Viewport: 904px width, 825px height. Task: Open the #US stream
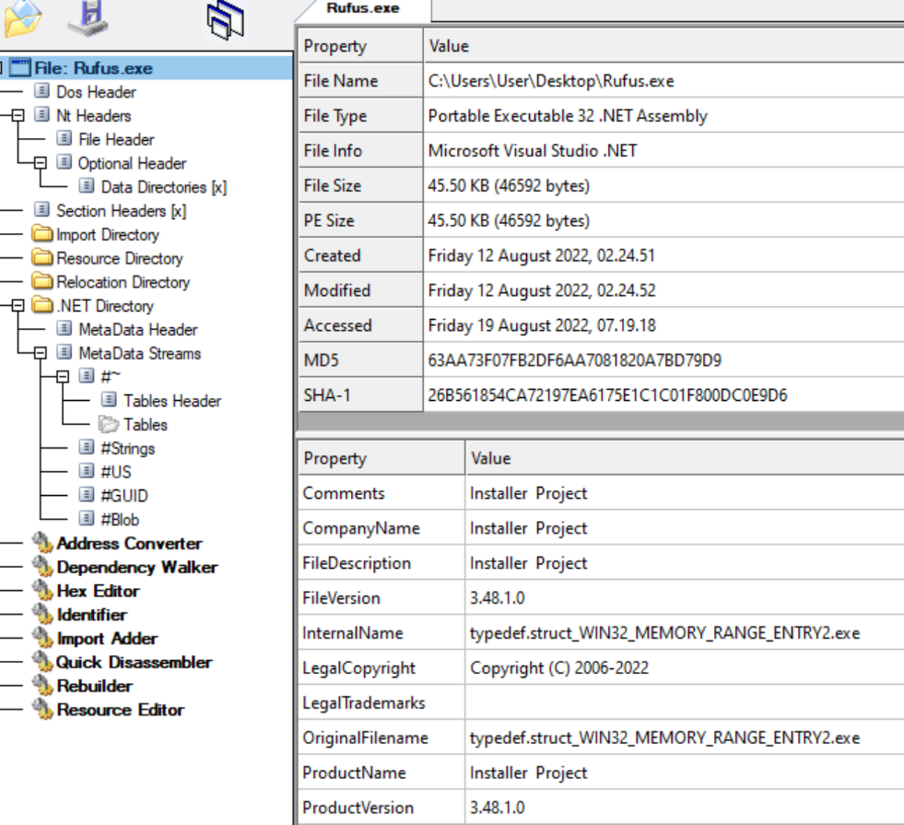pyautogui.click(x=116, y=472)
